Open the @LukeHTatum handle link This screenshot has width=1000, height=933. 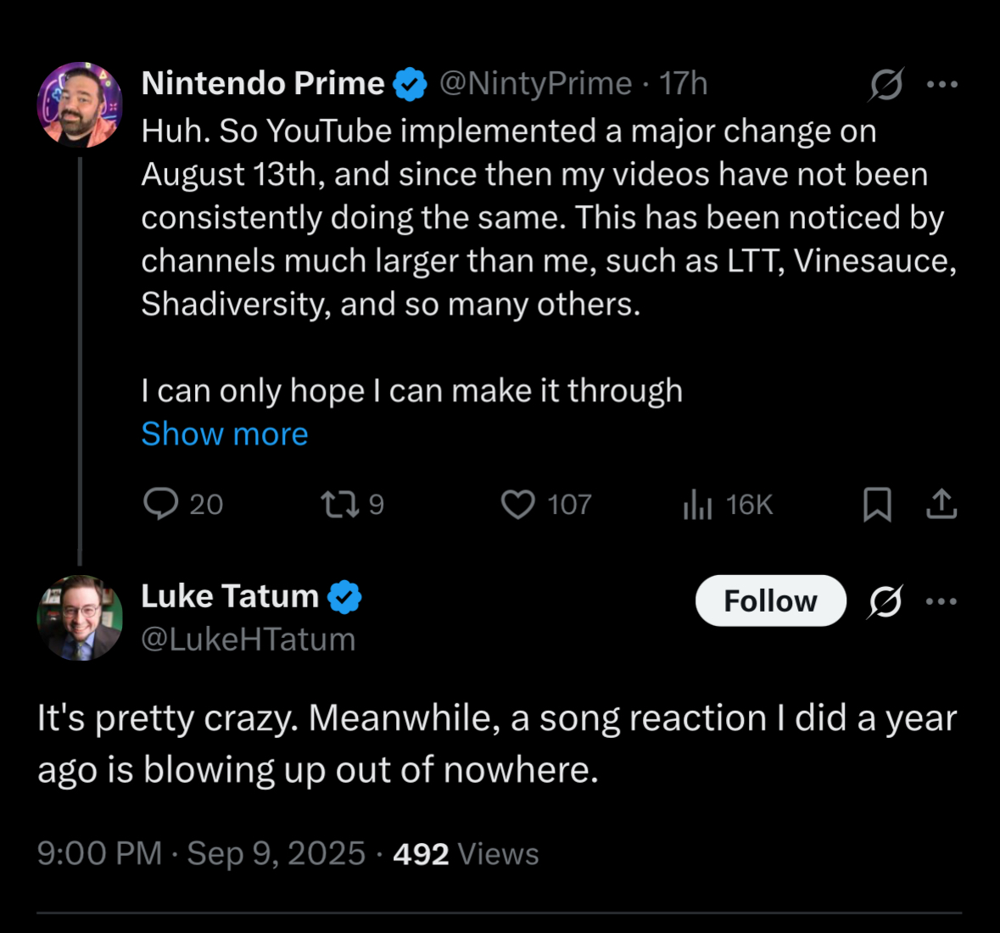[248, 639]
